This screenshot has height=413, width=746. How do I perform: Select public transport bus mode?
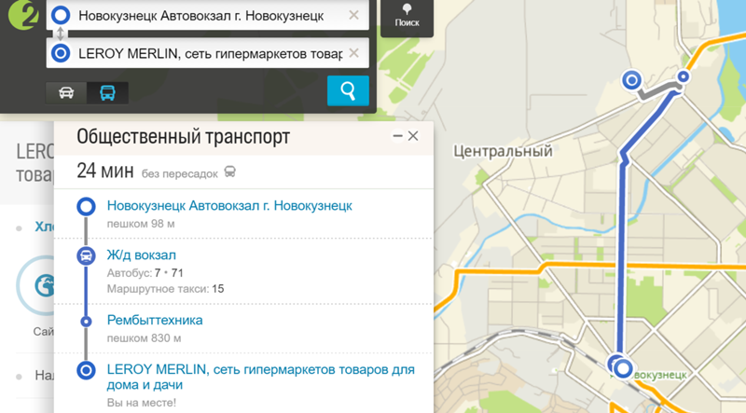(x=107, y=92)
